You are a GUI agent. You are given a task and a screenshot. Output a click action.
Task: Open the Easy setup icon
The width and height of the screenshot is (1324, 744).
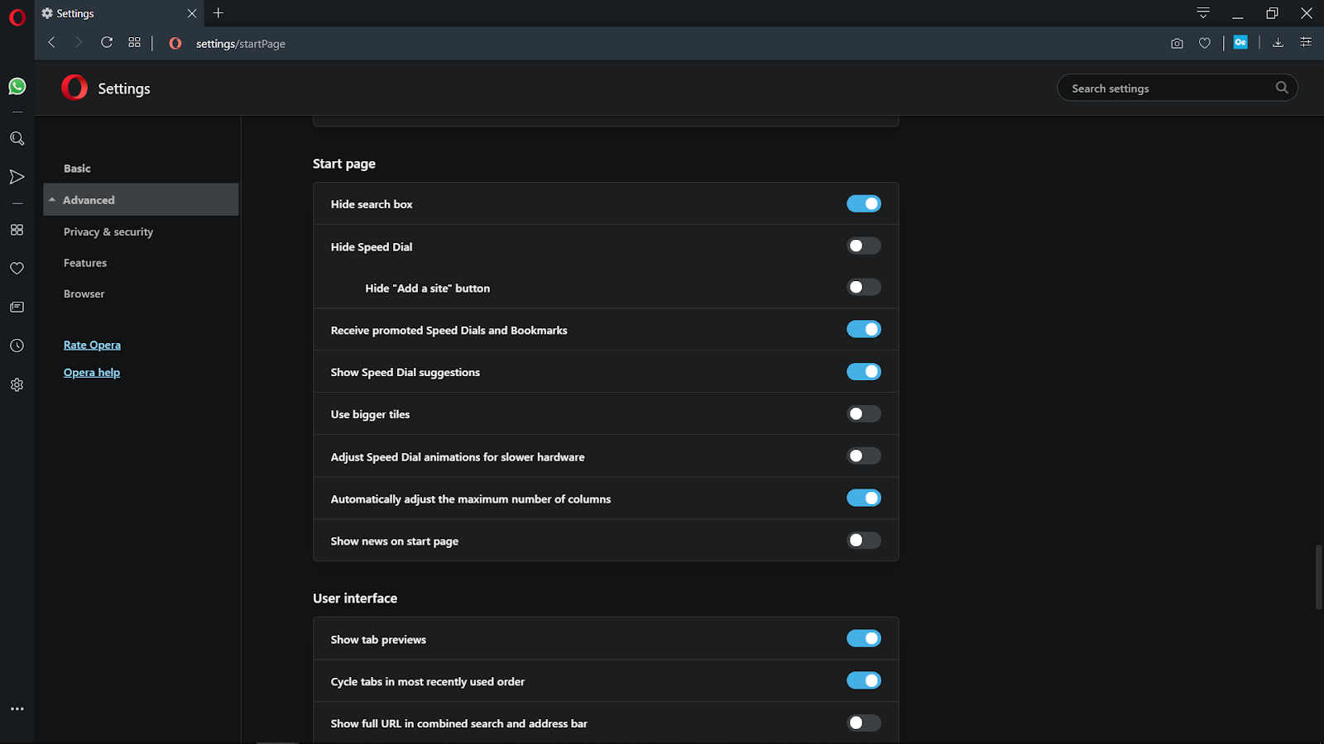tap(1306, 43)
